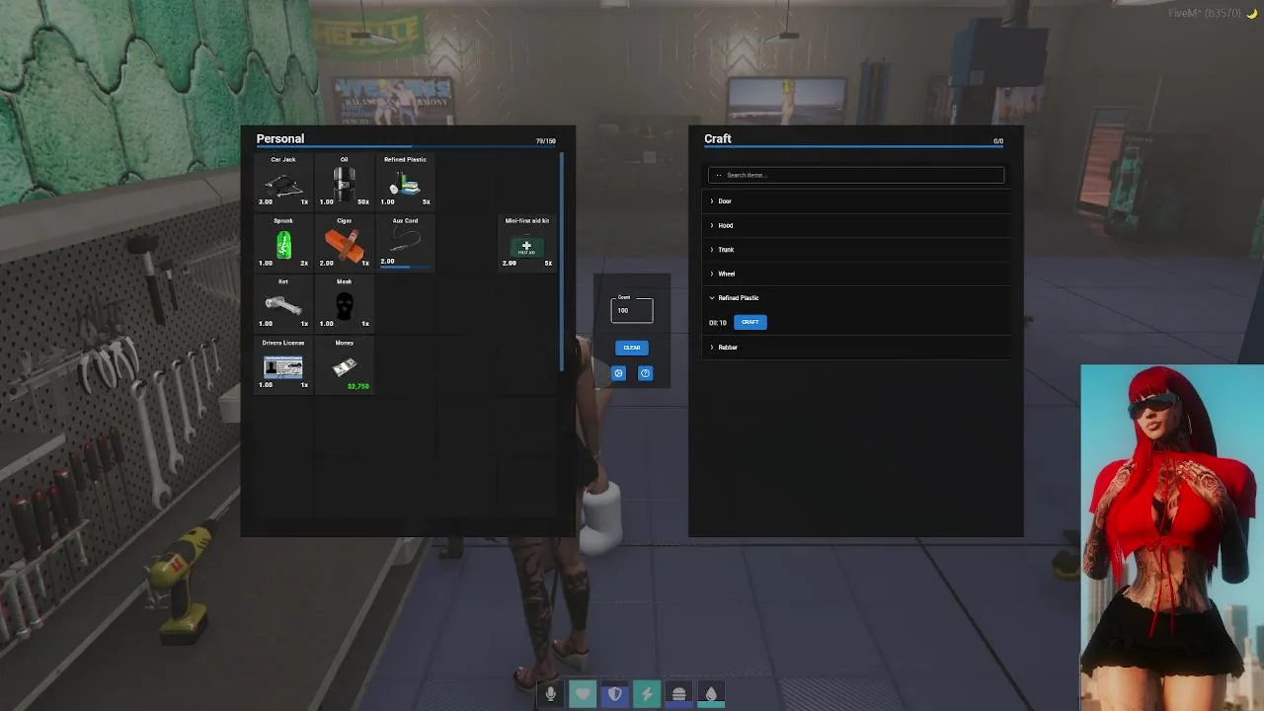The image size is (1264, 711).
Task: Select the Aux Cord item
Action: (405, 242)
